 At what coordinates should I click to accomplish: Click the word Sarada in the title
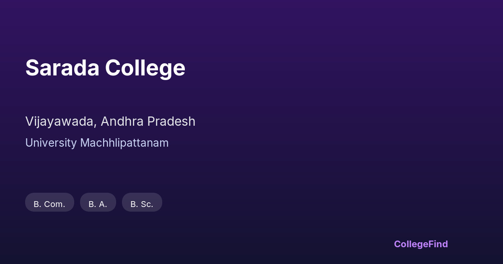tap(62, 68)
